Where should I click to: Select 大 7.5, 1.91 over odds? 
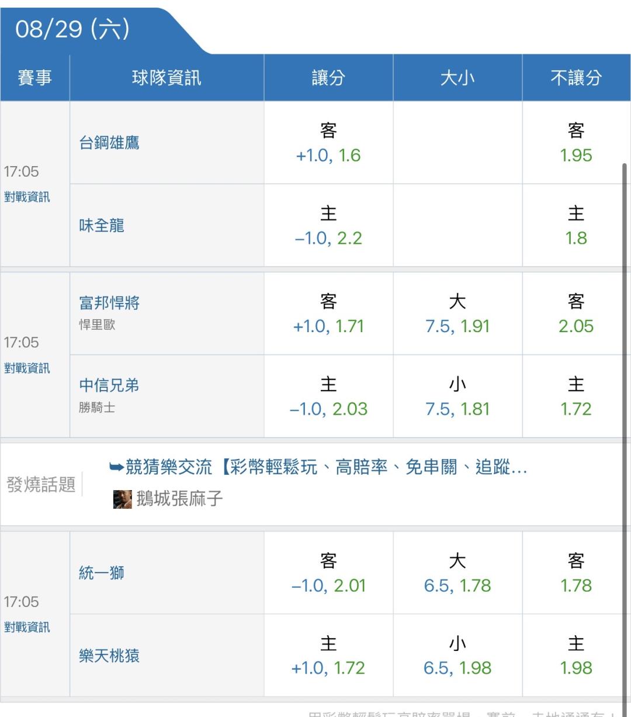pos(457,313)
